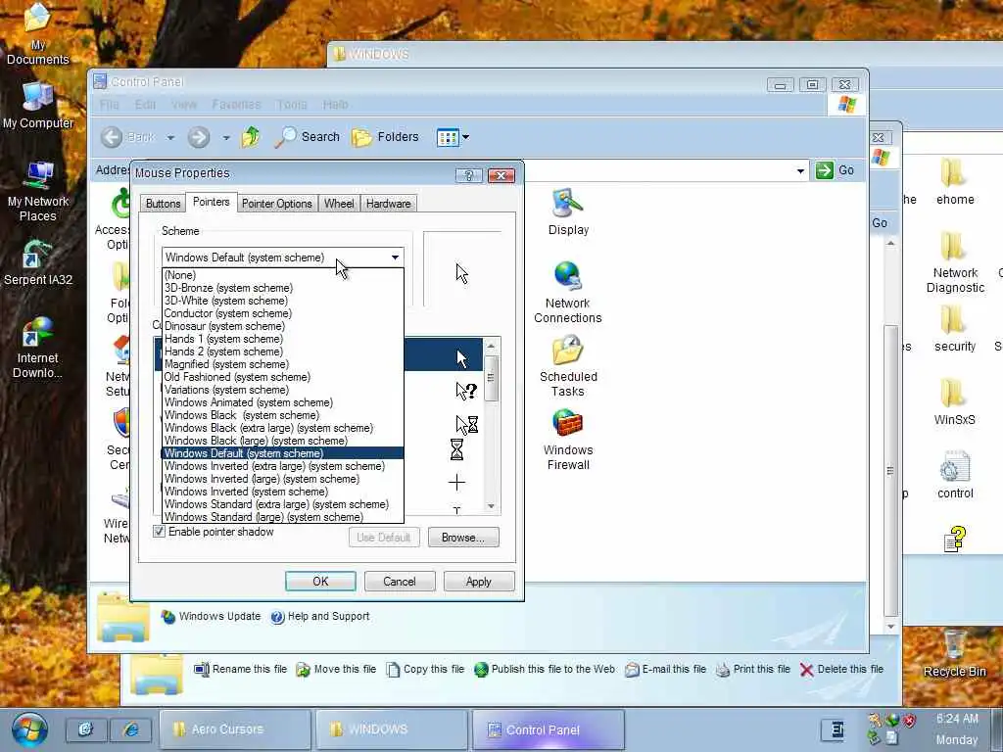Open the Pointer Options tab
This screenshot has height=752, width=1003.
point(277,204)
